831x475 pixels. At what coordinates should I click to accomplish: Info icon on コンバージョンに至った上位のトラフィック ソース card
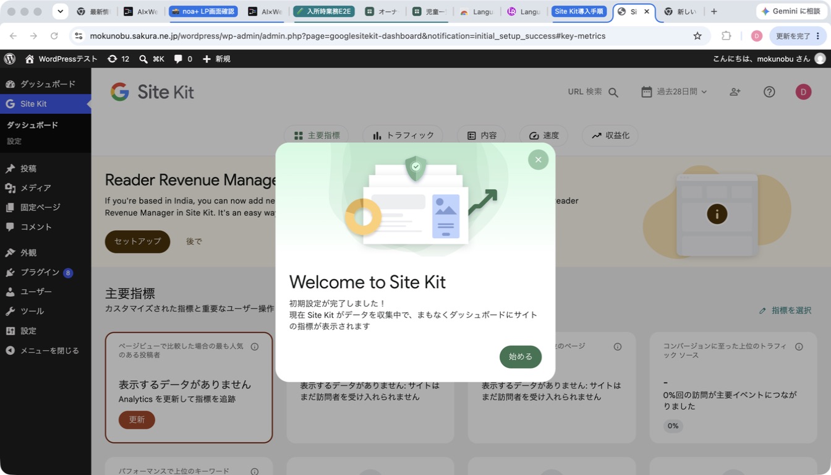pos(799,347)
